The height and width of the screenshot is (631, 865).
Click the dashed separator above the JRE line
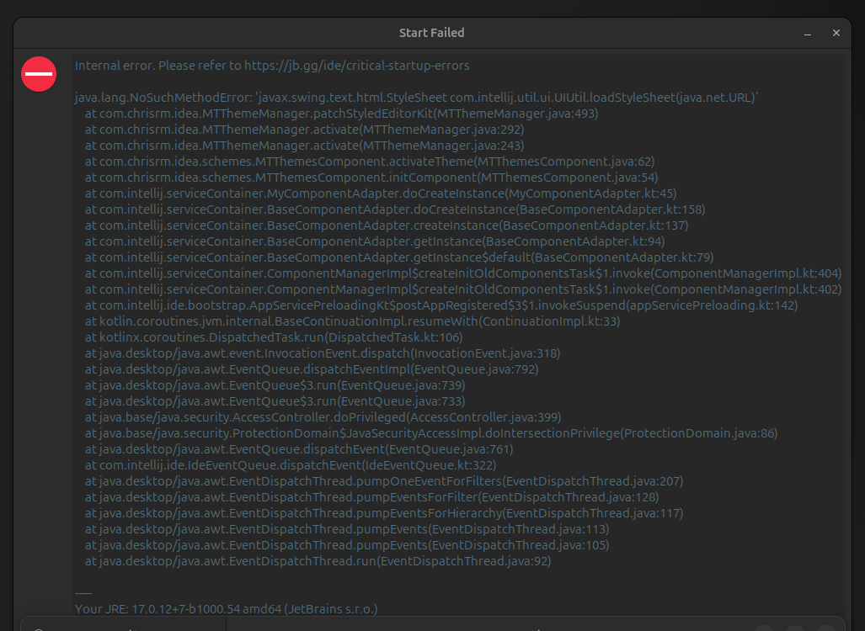tap(82, 592)
